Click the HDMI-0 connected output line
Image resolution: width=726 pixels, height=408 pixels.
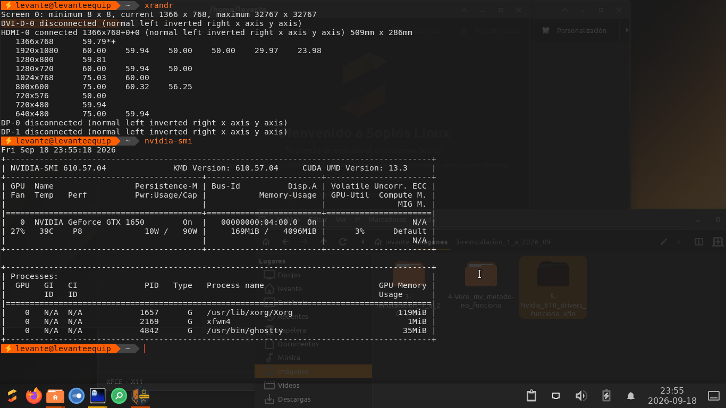pos(207,32)
